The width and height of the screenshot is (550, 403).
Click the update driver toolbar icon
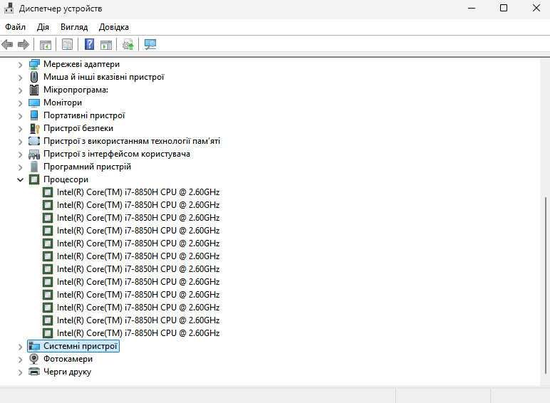click(128, 45)
